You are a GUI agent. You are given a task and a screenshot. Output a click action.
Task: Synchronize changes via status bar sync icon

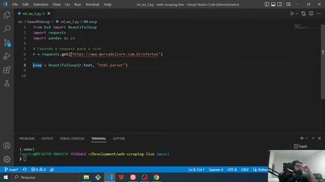pyautogui.click(x=25, y=169)
